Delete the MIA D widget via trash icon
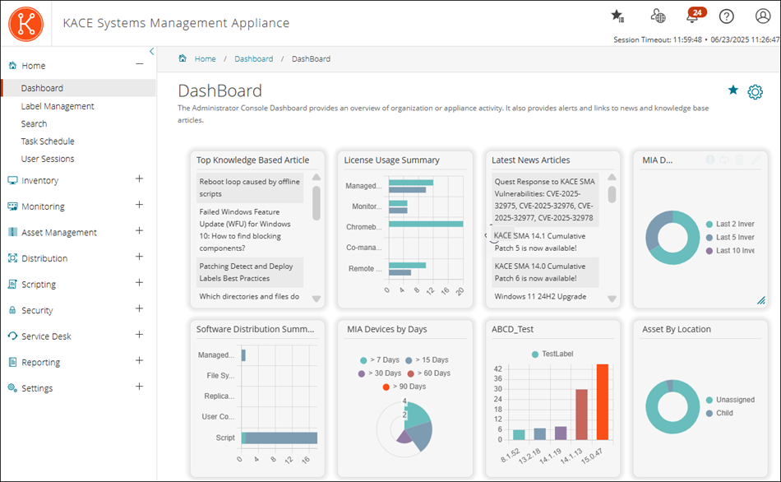Viewport: 781px width, 482px height. coord(739,160)
